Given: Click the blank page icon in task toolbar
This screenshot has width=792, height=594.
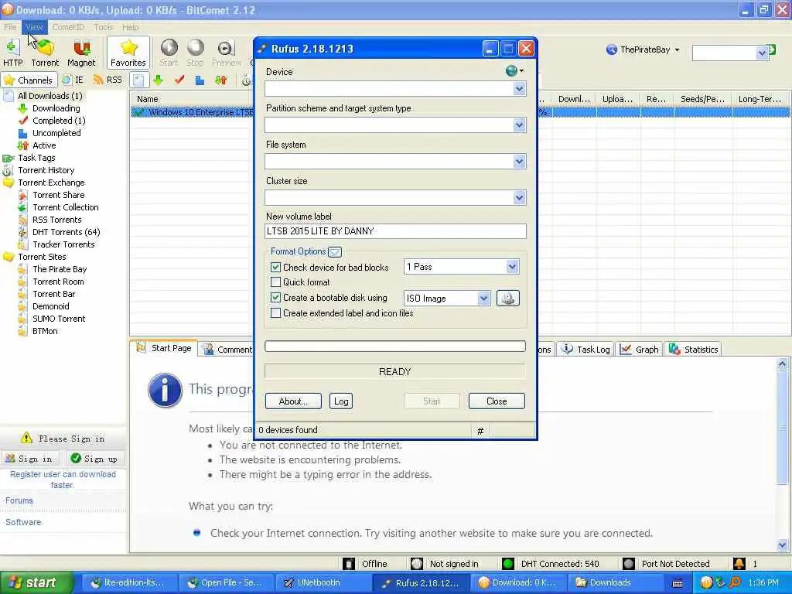Looking at the screenshot, I should coord(139,80).
